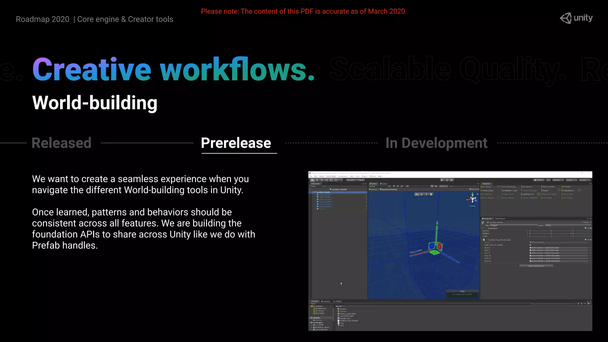Click the Export ProBuilder button
The height and width of the screenshot is (342, 608).
click(x=545, y=191)
